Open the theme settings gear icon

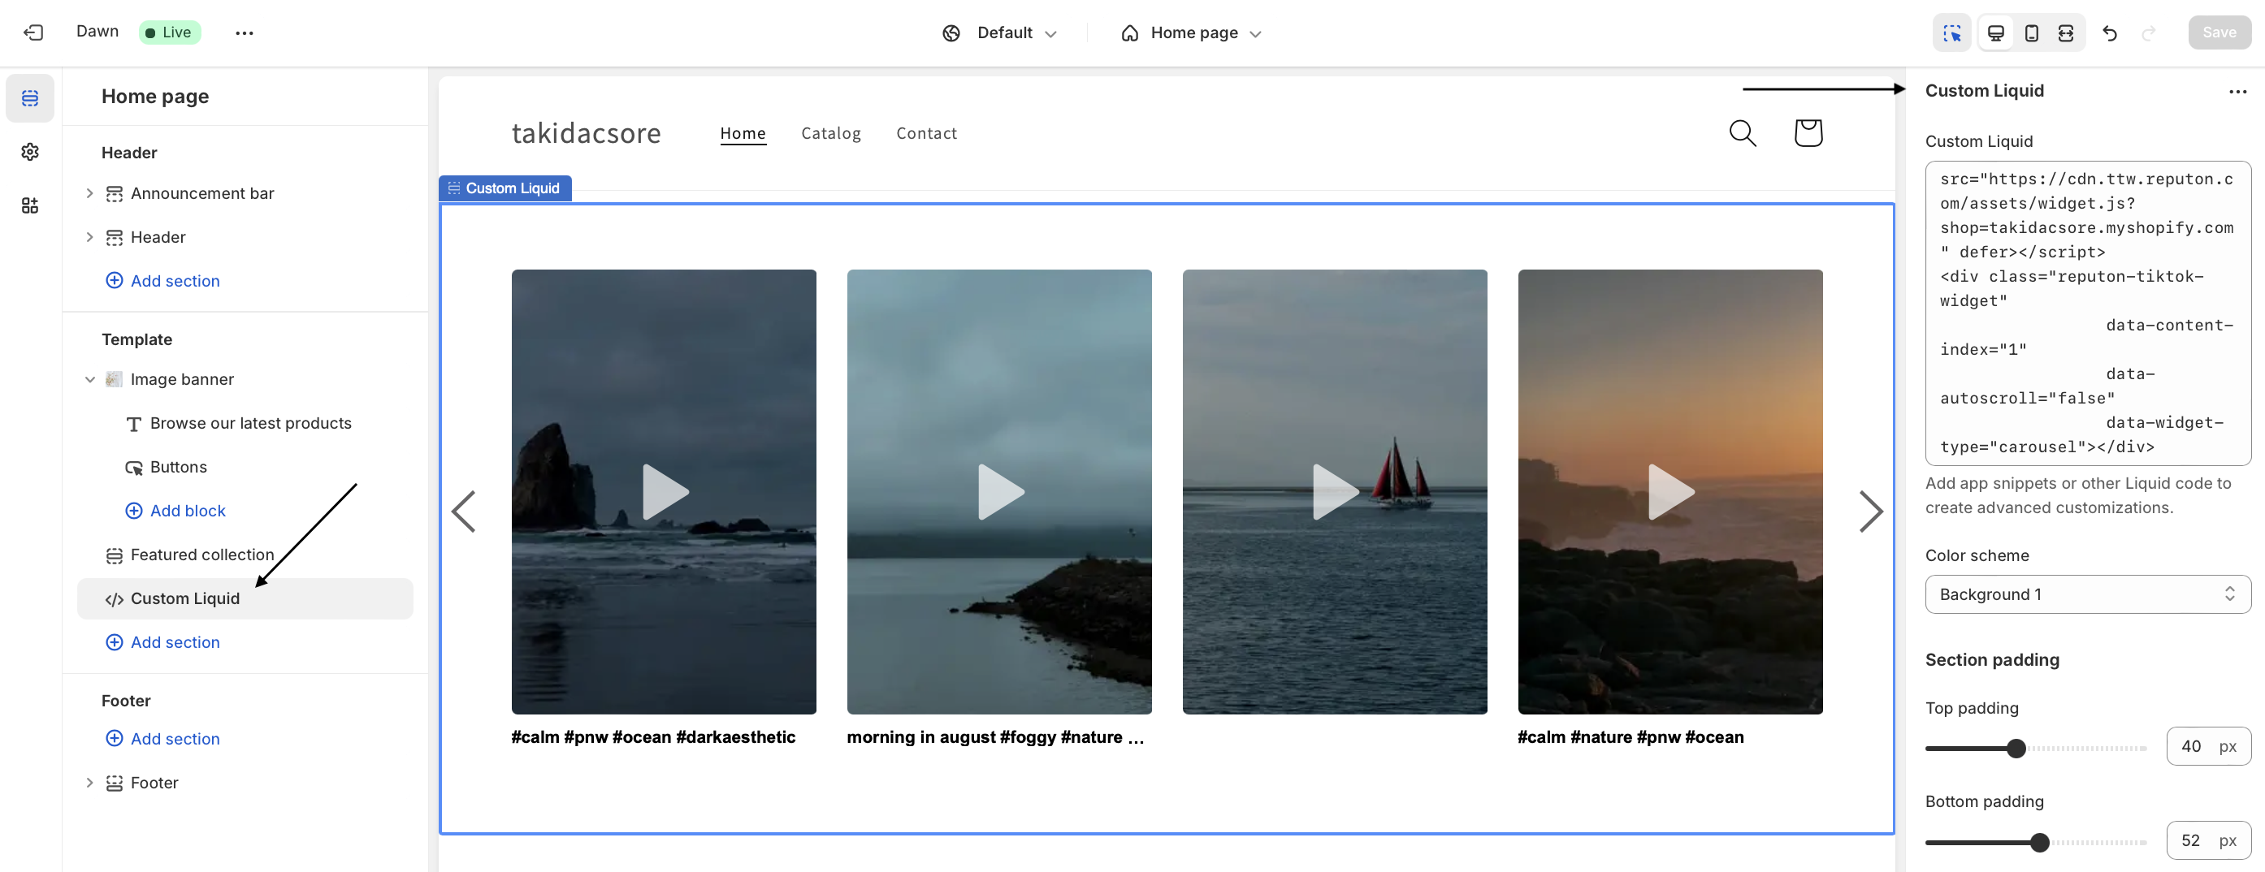(x=30, y=152)
